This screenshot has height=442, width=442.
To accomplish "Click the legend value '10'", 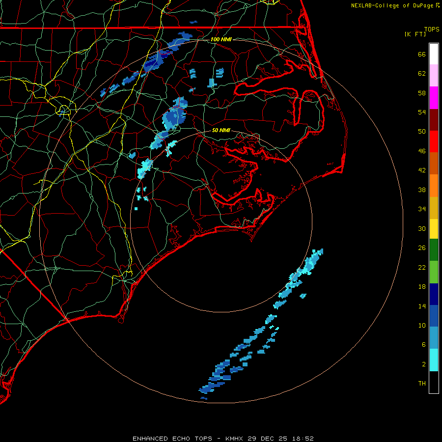I will (x=422, y=325).
